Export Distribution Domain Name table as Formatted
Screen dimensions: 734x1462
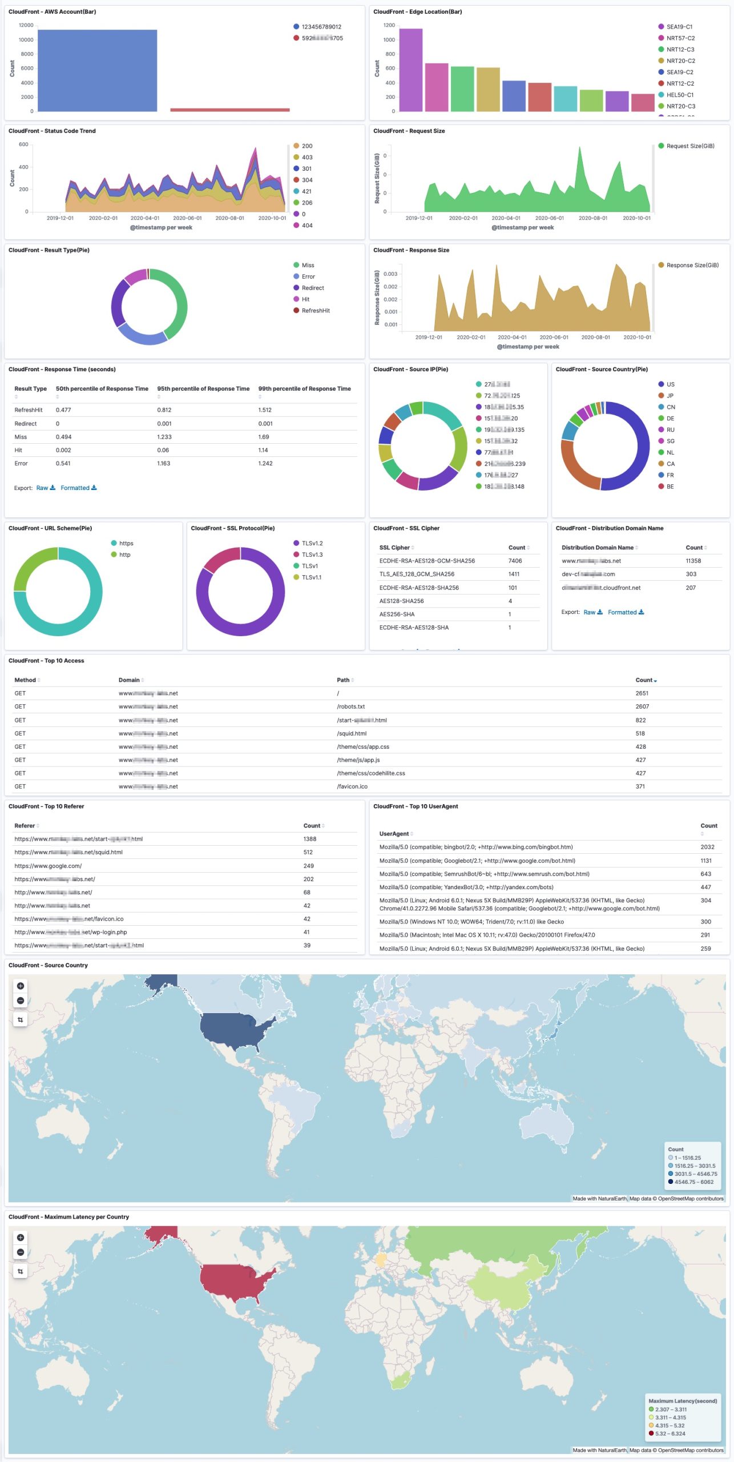[x=622, y=612]
